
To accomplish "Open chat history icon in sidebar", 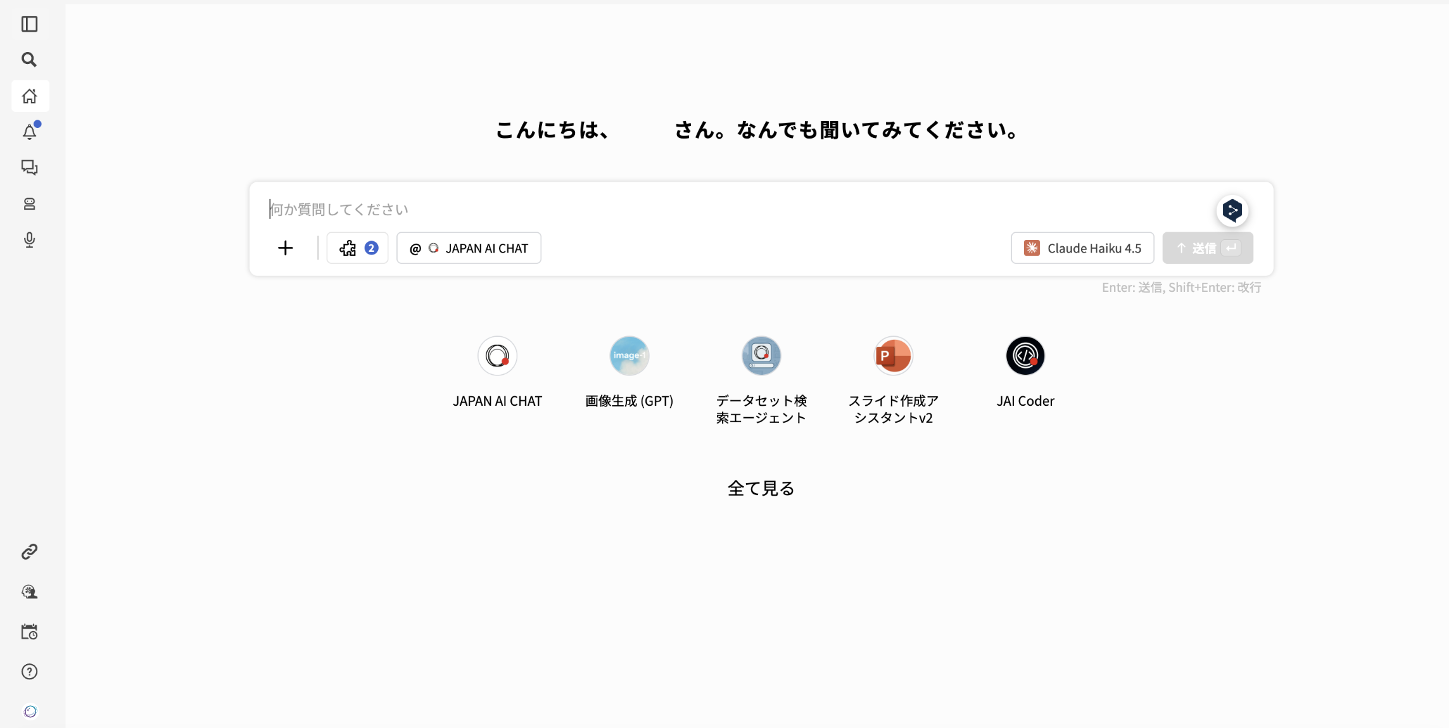I will click(30, 167).
